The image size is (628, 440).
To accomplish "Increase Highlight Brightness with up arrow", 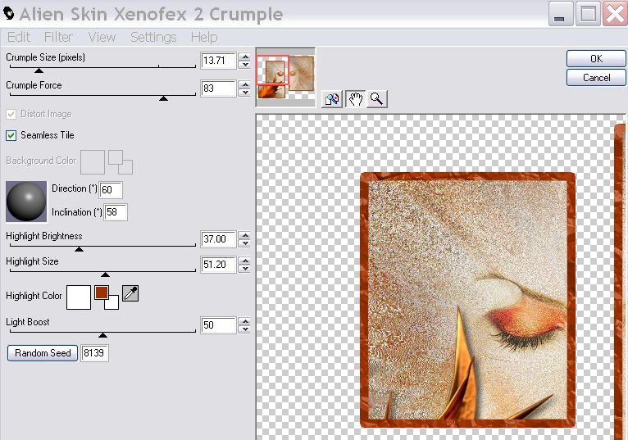I will point(244,235).
